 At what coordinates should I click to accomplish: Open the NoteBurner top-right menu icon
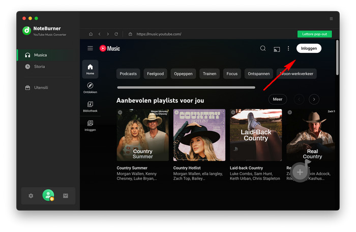[331, 19]
